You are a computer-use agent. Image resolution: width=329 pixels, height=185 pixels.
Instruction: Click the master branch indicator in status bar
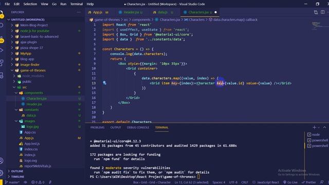pos(12,182)
